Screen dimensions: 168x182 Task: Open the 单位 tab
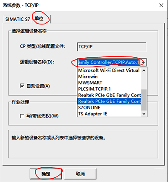39,19
